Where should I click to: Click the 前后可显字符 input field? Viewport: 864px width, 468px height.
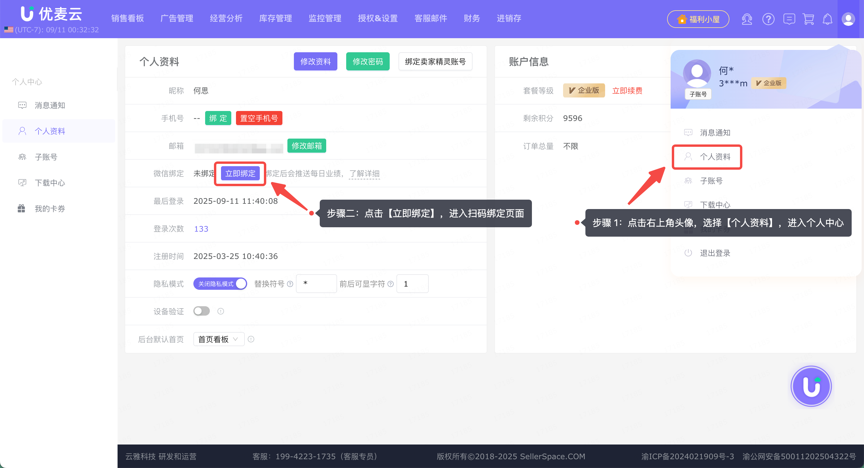coord(413,283)
